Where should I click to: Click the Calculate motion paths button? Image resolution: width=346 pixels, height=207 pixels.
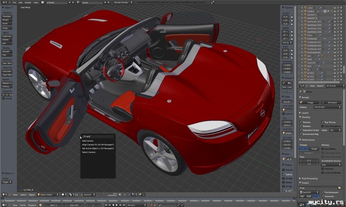pos(7,71)
